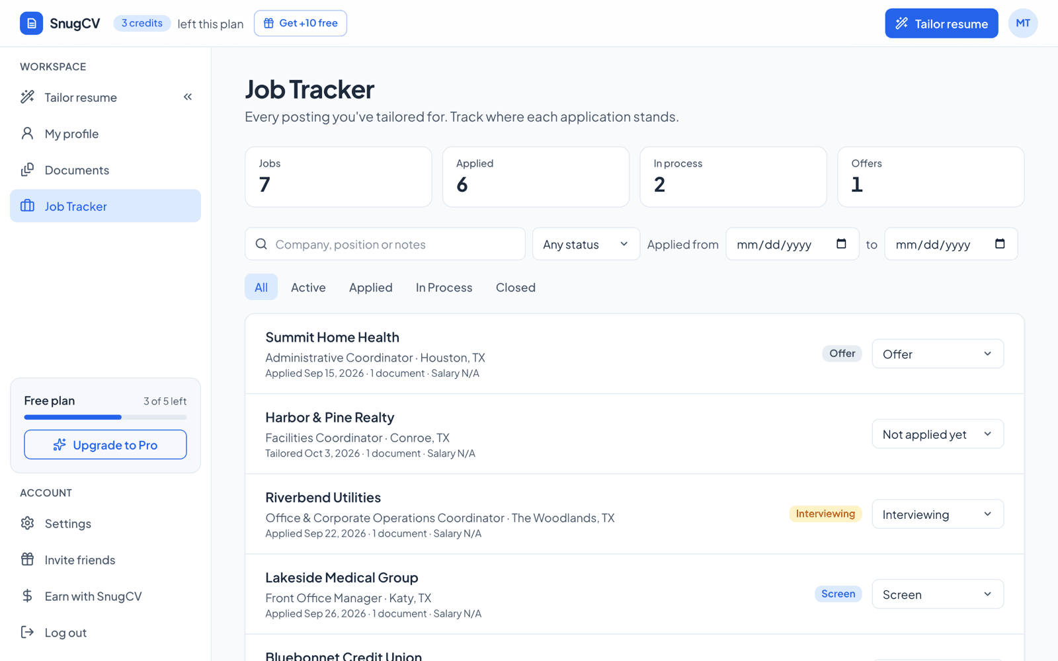1058x661 pixels.
Task: Click the SnugCV logo icon
Action: (x=31, y=23)
